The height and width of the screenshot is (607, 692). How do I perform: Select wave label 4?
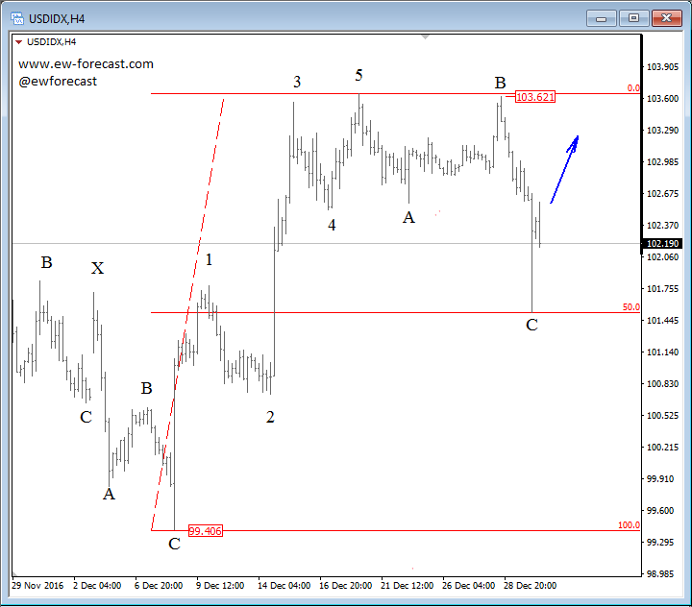[x=332, y=225]
